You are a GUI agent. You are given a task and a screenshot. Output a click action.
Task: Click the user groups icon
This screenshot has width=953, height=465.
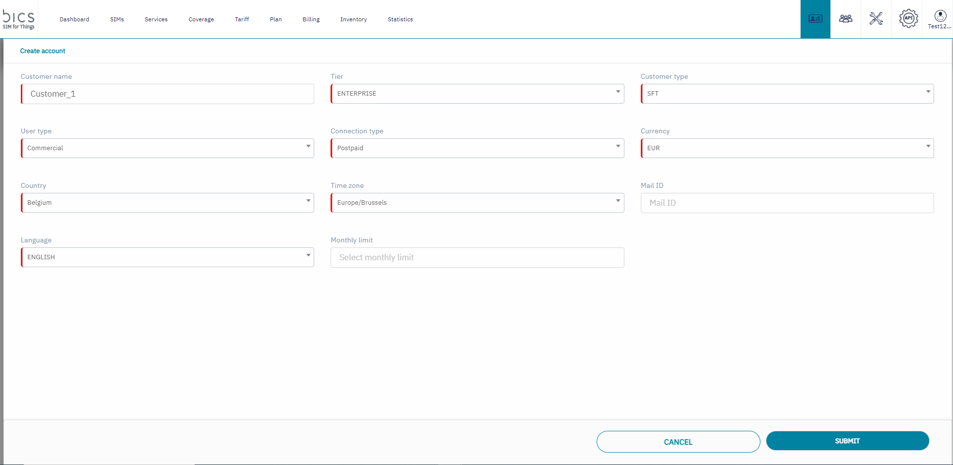point(846,19)
